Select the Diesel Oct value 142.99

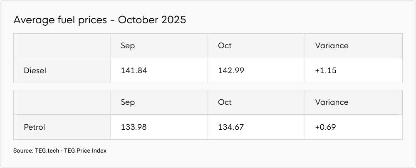(231, 71)
